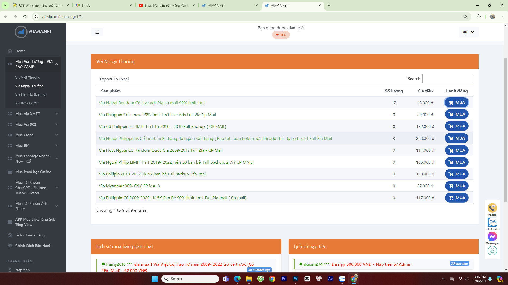Open Via BAO CAMP submenu item

27,103
